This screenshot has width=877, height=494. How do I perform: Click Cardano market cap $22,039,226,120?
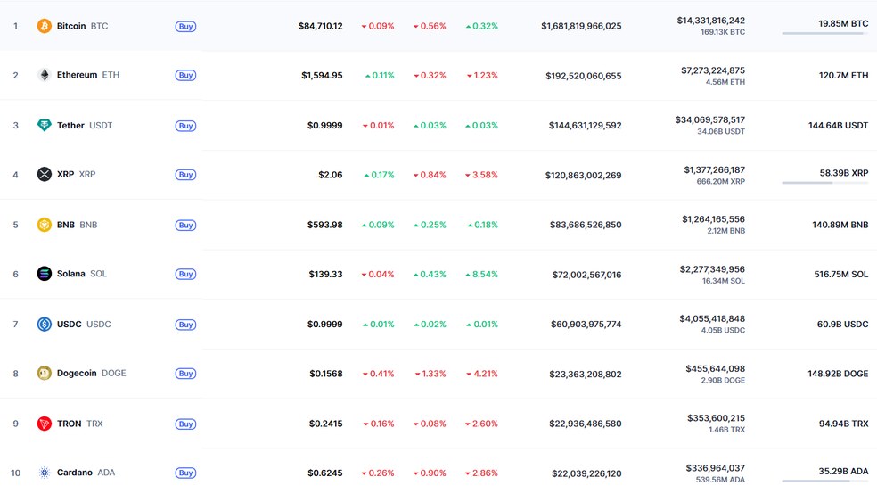pos(586,473)
